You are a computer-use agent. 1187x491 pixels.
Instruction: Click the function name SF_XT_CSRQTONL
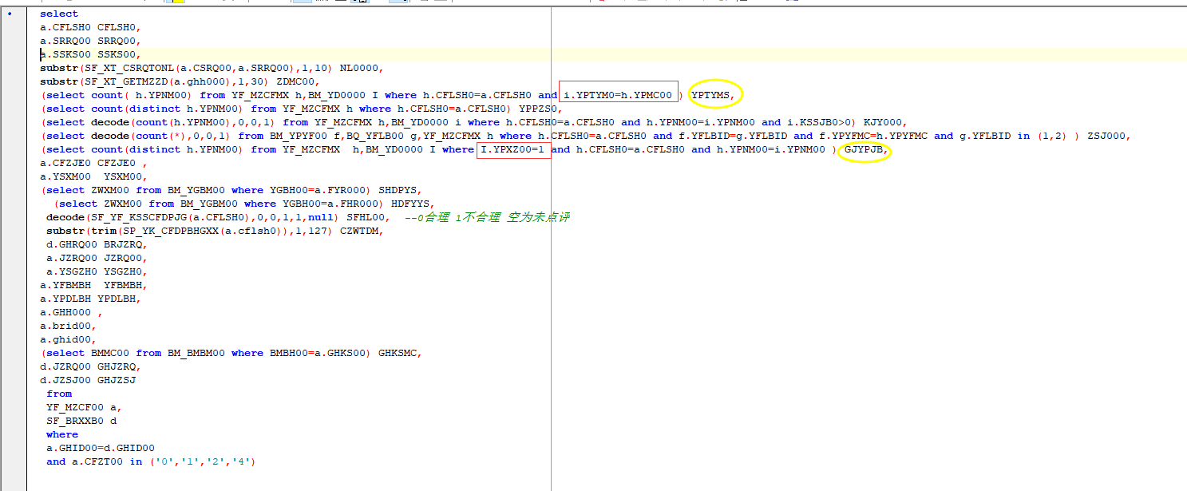tap(130, 68)
